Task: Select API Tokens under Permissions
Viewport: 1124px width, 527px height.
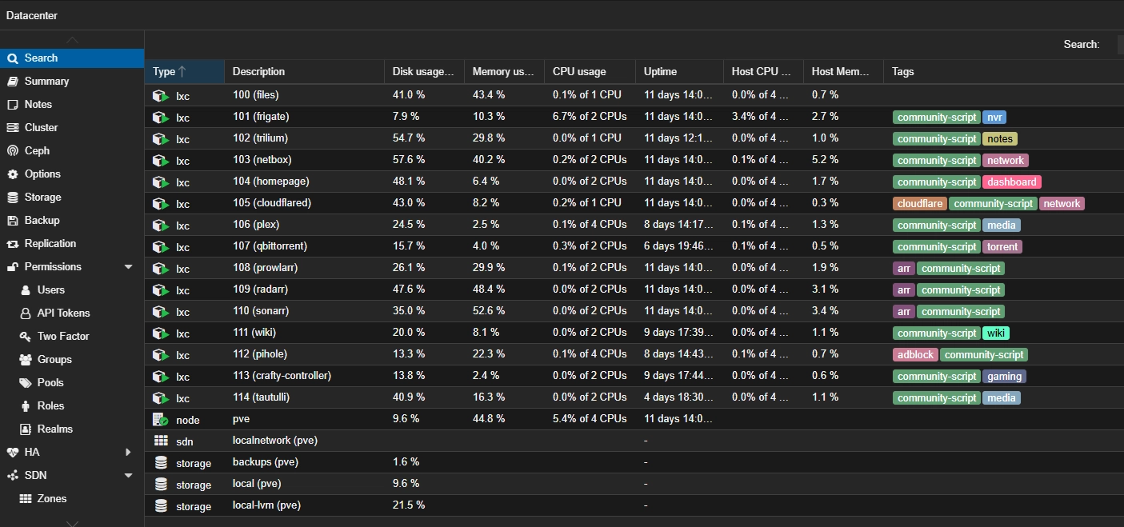Action: [x=63, y=313]
